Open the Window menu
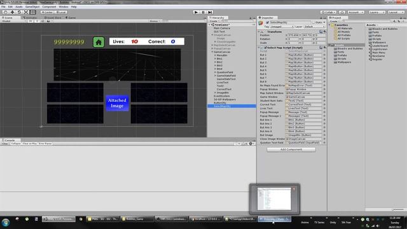The height and width of the screenshot is (229, 407). 64,7
